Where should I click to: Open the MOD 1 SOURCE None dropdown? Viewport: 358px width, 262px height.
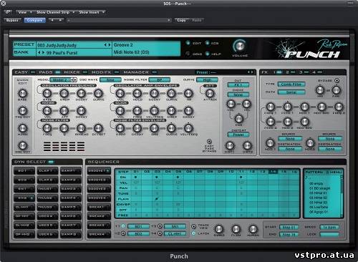coord(290,139)
